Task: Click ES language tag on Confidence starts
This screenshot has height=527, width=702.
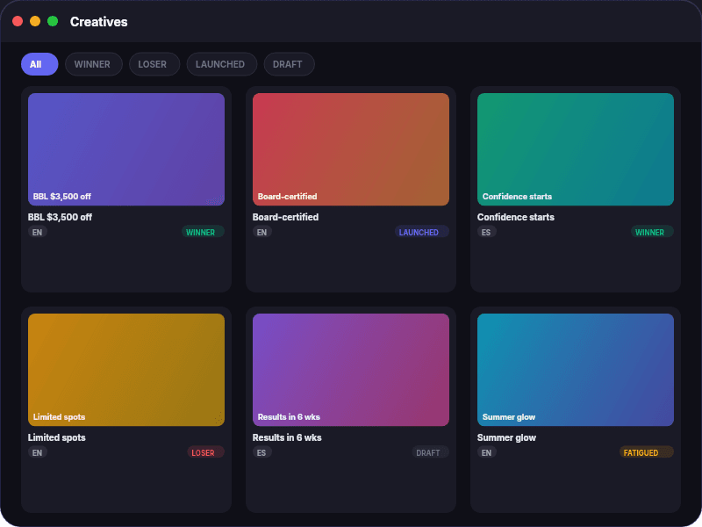Action: [x=486, y=232]
